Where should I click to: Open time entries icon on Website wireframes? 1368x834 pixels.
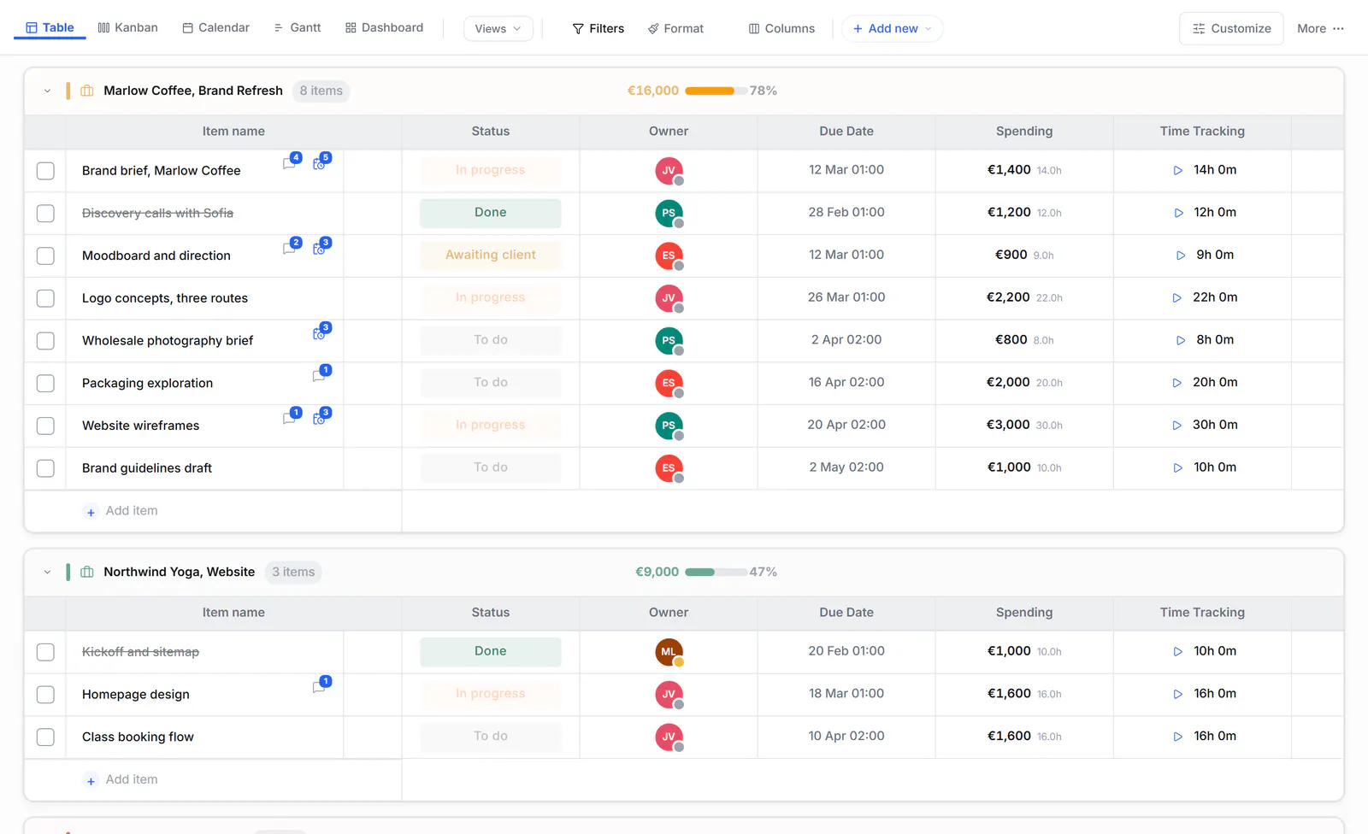click(320, 418)
